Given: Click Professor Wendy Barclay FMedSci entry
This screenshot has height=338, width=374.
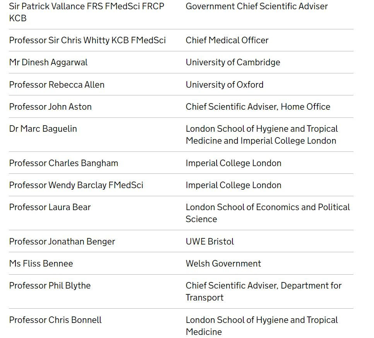Looking at the screenshot, I should click(x=76, y=185).
